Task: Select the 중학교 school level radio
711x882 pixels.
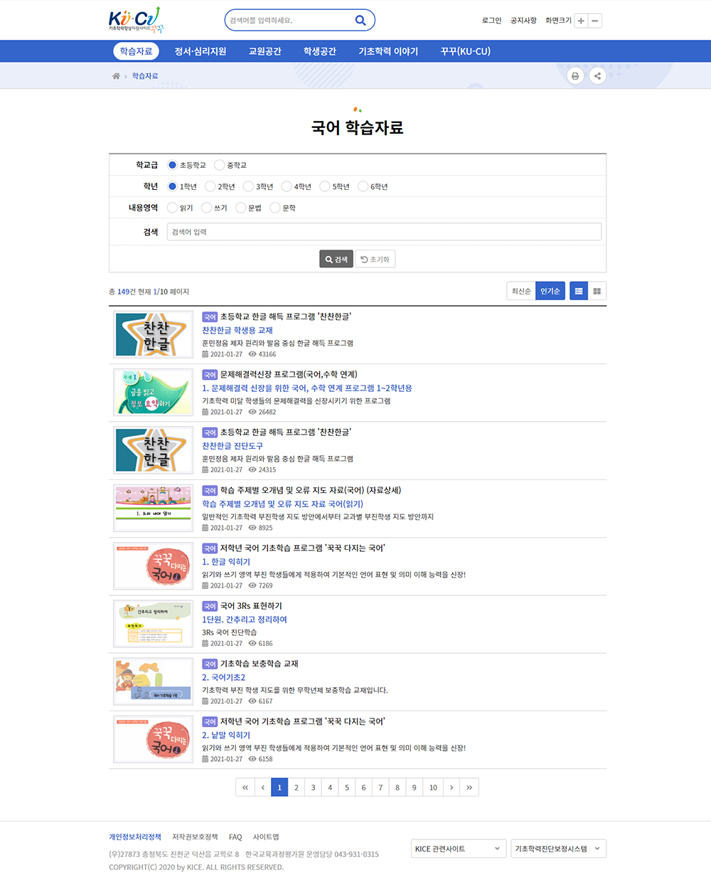Action: point(220,165)
